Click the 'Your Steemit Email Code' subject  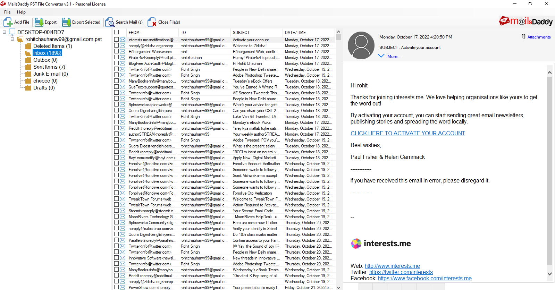[x=253, y=211]
